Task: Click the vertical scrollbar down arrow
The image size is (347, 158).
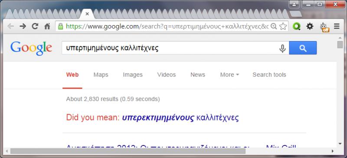Action: pyautogui.click(x=340, y=144)
